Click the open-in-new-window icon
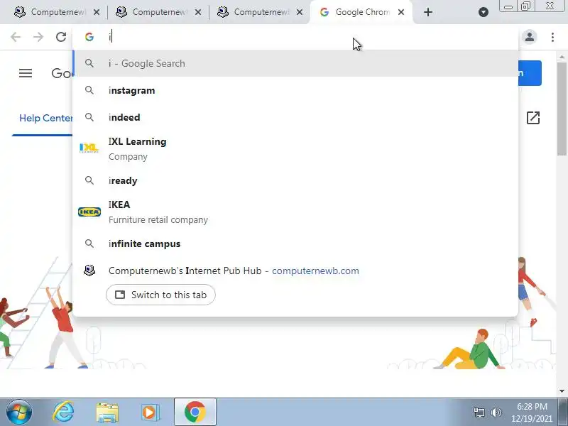The width and height of the screenshot is (568, 426). click(533, 118)
